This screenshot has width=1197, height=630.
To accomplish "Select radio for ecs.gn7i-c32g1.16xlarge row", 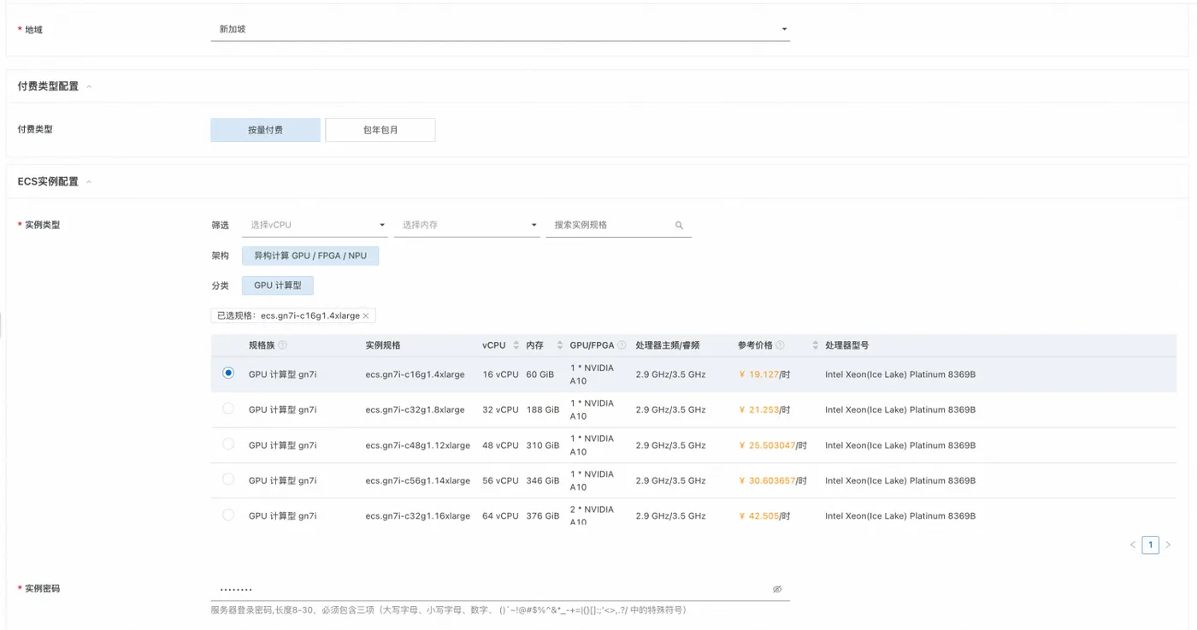I will pyautogui.click(x=228, y=515).
